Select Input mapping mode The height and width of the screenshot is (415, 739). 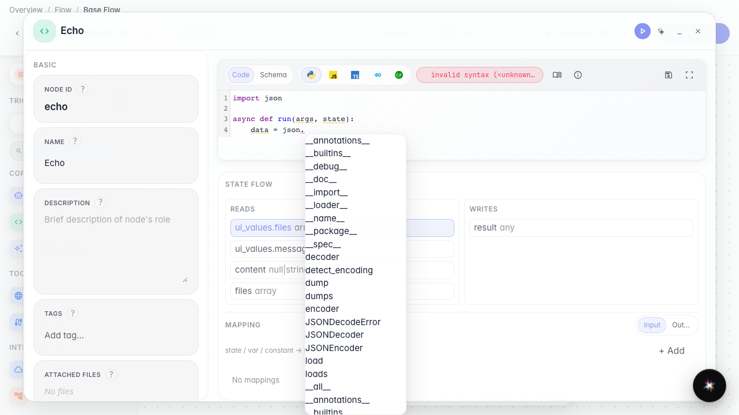pyautogui.click(x=652, y=325)
